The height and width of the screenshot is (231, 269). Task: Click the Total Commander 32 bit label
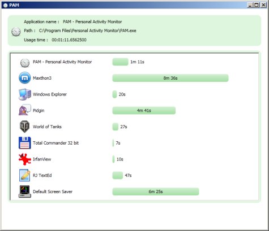tap(55, 143)
